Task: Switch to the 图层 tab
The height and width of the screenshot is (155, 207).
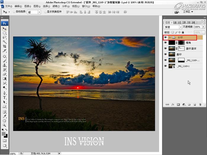Action: 168,22
